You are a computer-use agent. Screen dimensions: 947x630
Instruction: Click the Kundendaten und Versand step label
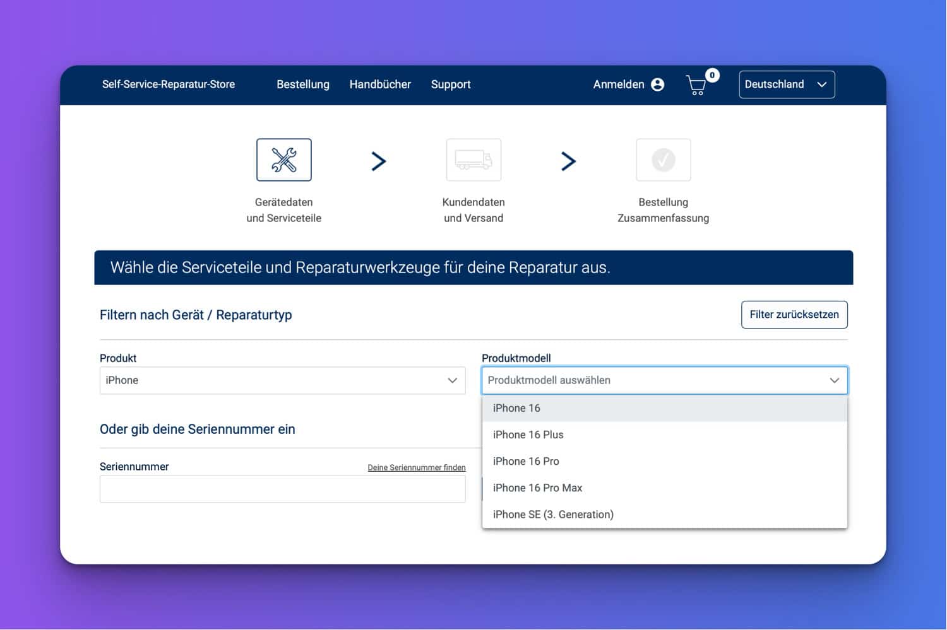click(x=473, y=210)
